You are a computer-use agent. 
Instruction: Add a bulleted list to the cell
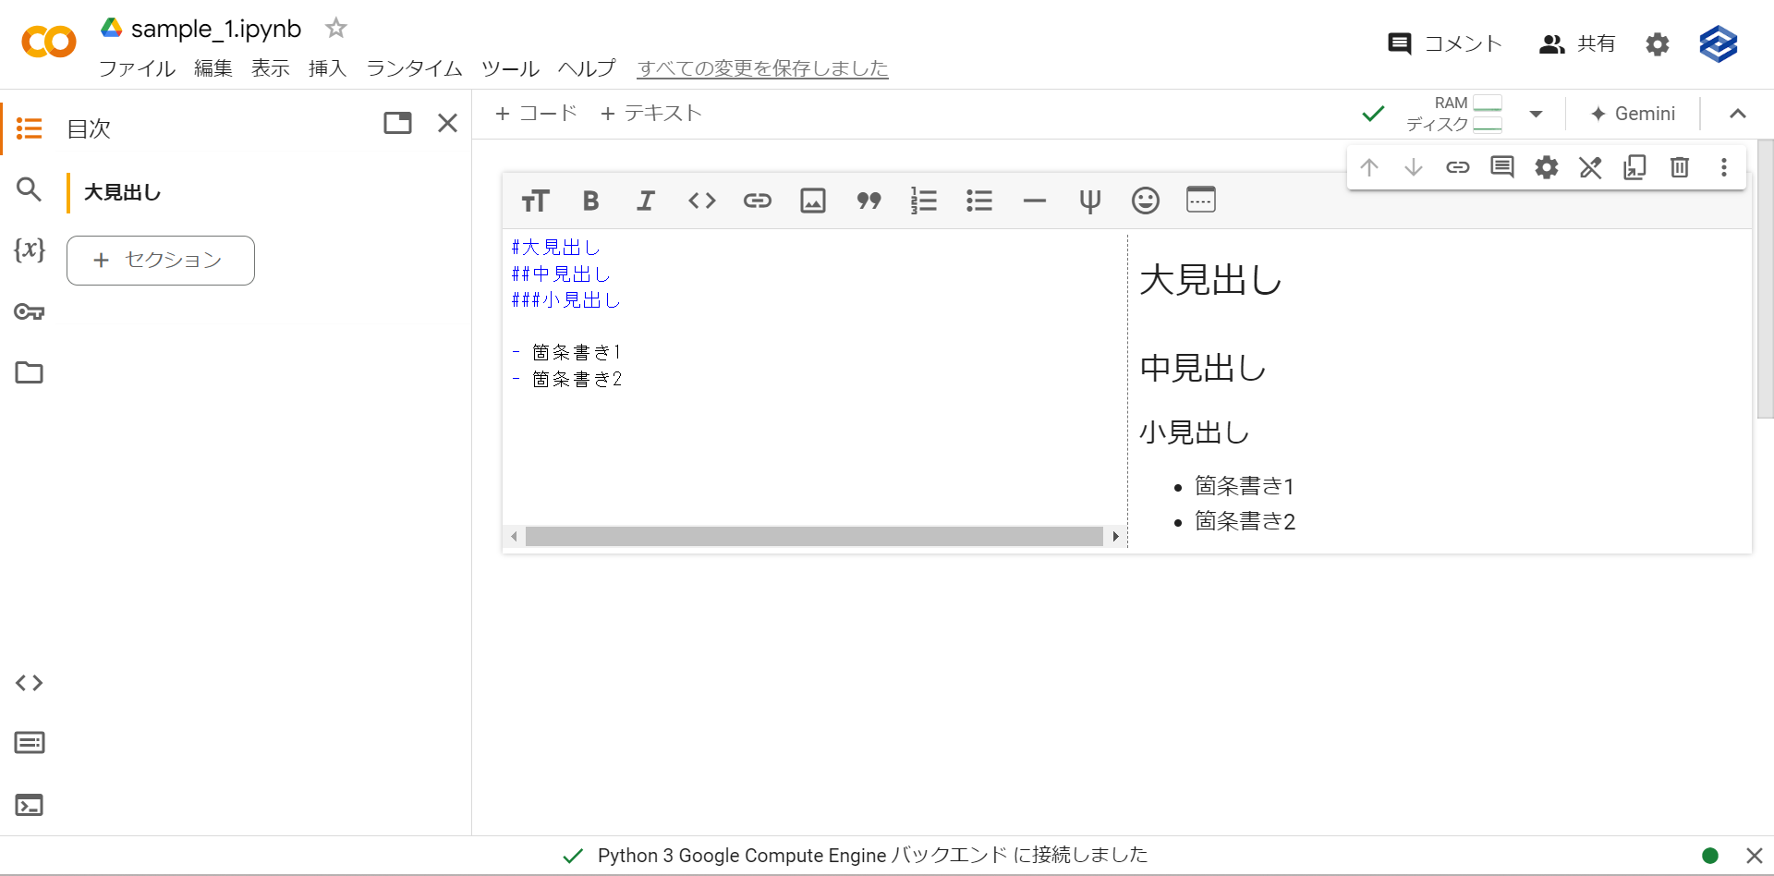(978, 200)
